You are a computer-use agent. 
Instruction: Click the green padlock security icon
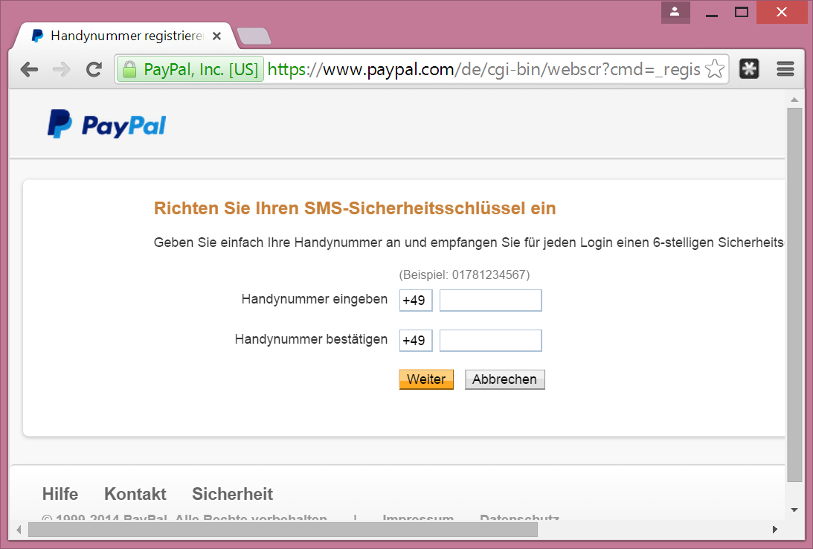point(129,69)
